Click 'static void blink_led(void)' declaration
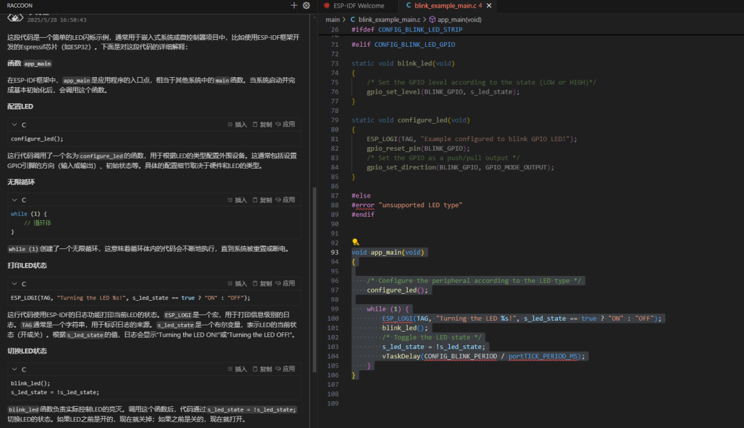The image size is (744, 428). (403, 63)
